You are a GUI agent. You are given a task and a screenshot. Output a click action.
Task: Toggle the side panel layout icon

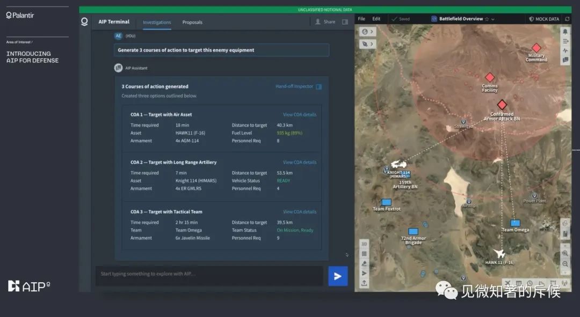345,22
